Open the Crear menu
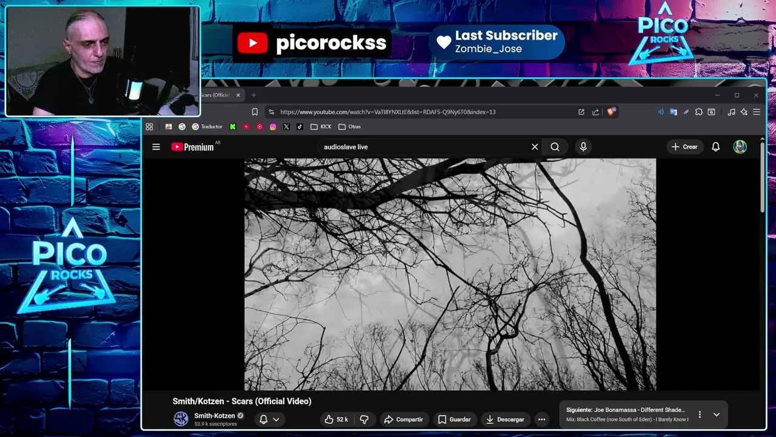Viewport: 776px width, 437px height. [x=684, y=147]
